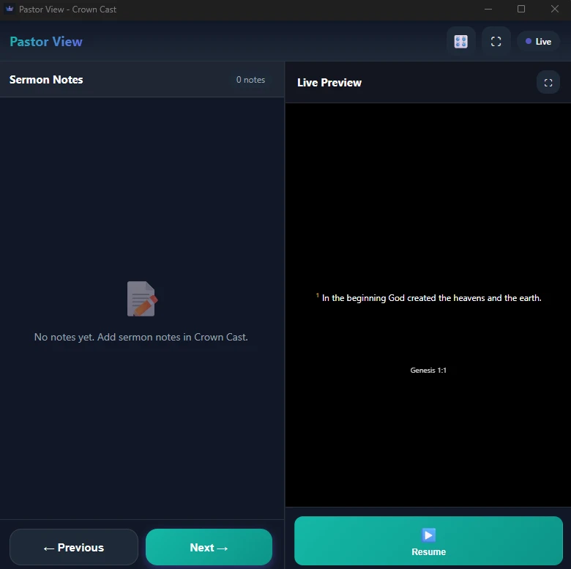
Task: Click the play icon above Resume
Action: pos(428,535)
